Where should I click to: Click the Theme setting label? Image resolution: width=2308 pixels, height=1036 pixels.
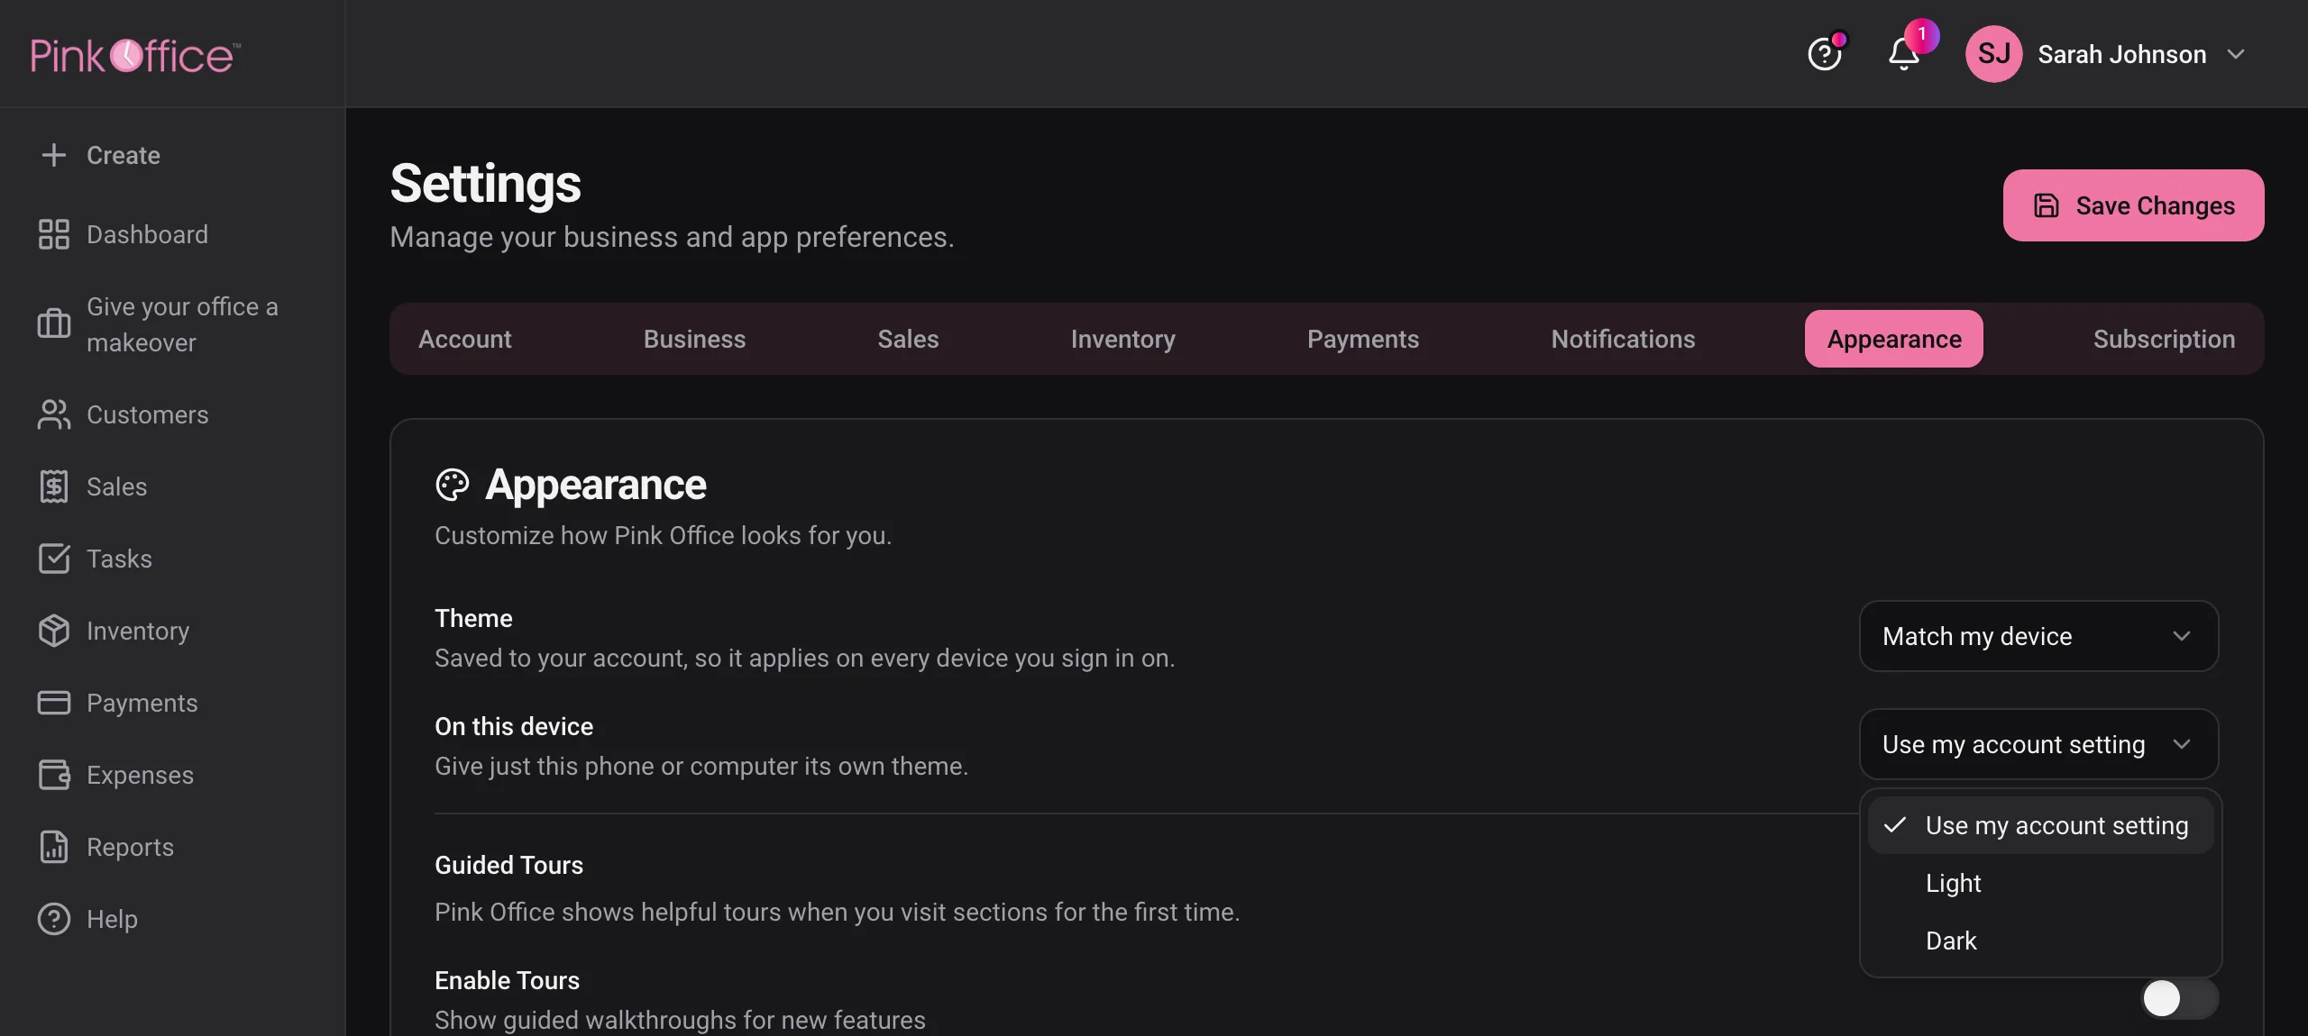click(x=473, y=618)
